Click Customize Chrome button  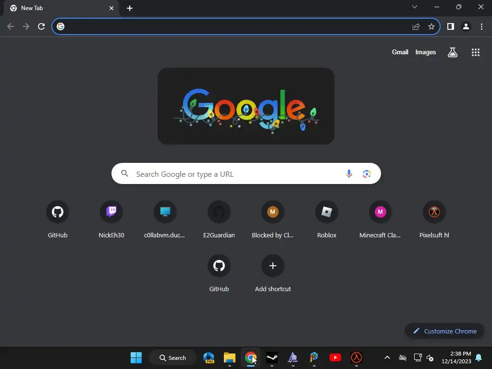point(444,331)
